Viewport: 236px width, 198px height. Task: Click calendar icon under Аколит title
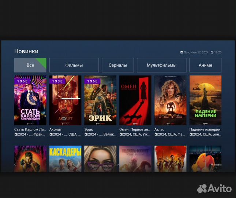51,134
